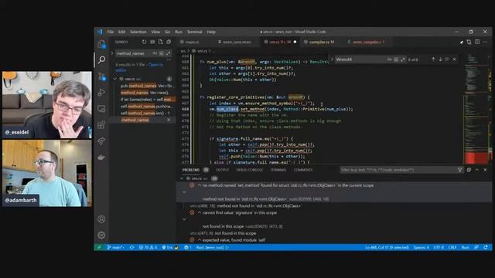The image size is (495, 278).
Task: Open the Explorer view in activity bar
Action: [101, 44]
